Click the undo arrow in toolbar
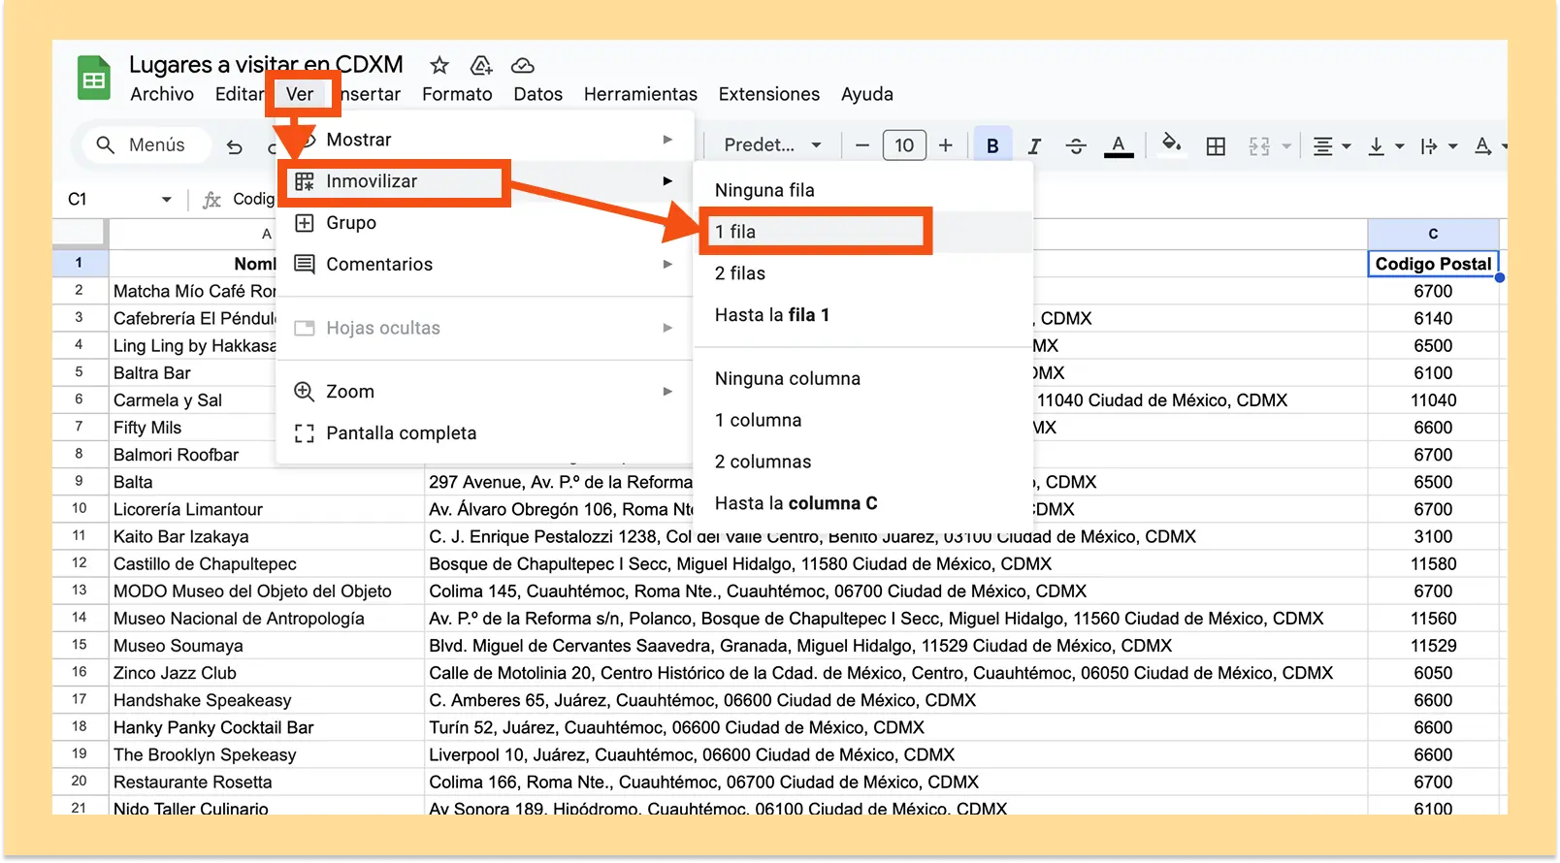The width and height of the screenshot is (1560, 863). [x=234, y=146]
